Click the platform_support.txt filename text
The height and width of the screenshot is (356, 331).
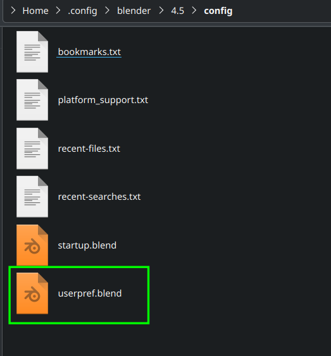coord(103,100)
